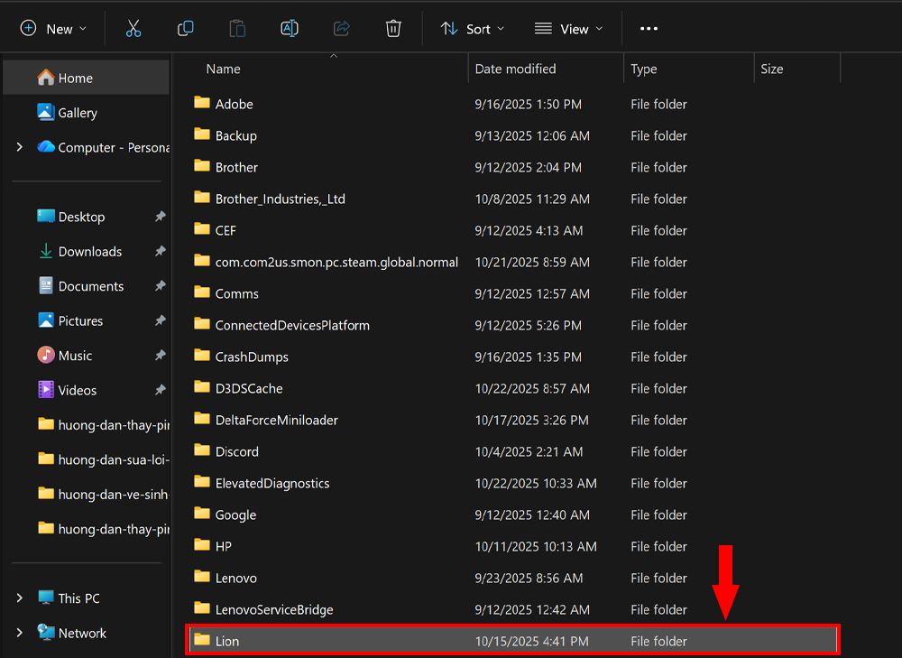Open the View layout dropdown

point(568,29)
